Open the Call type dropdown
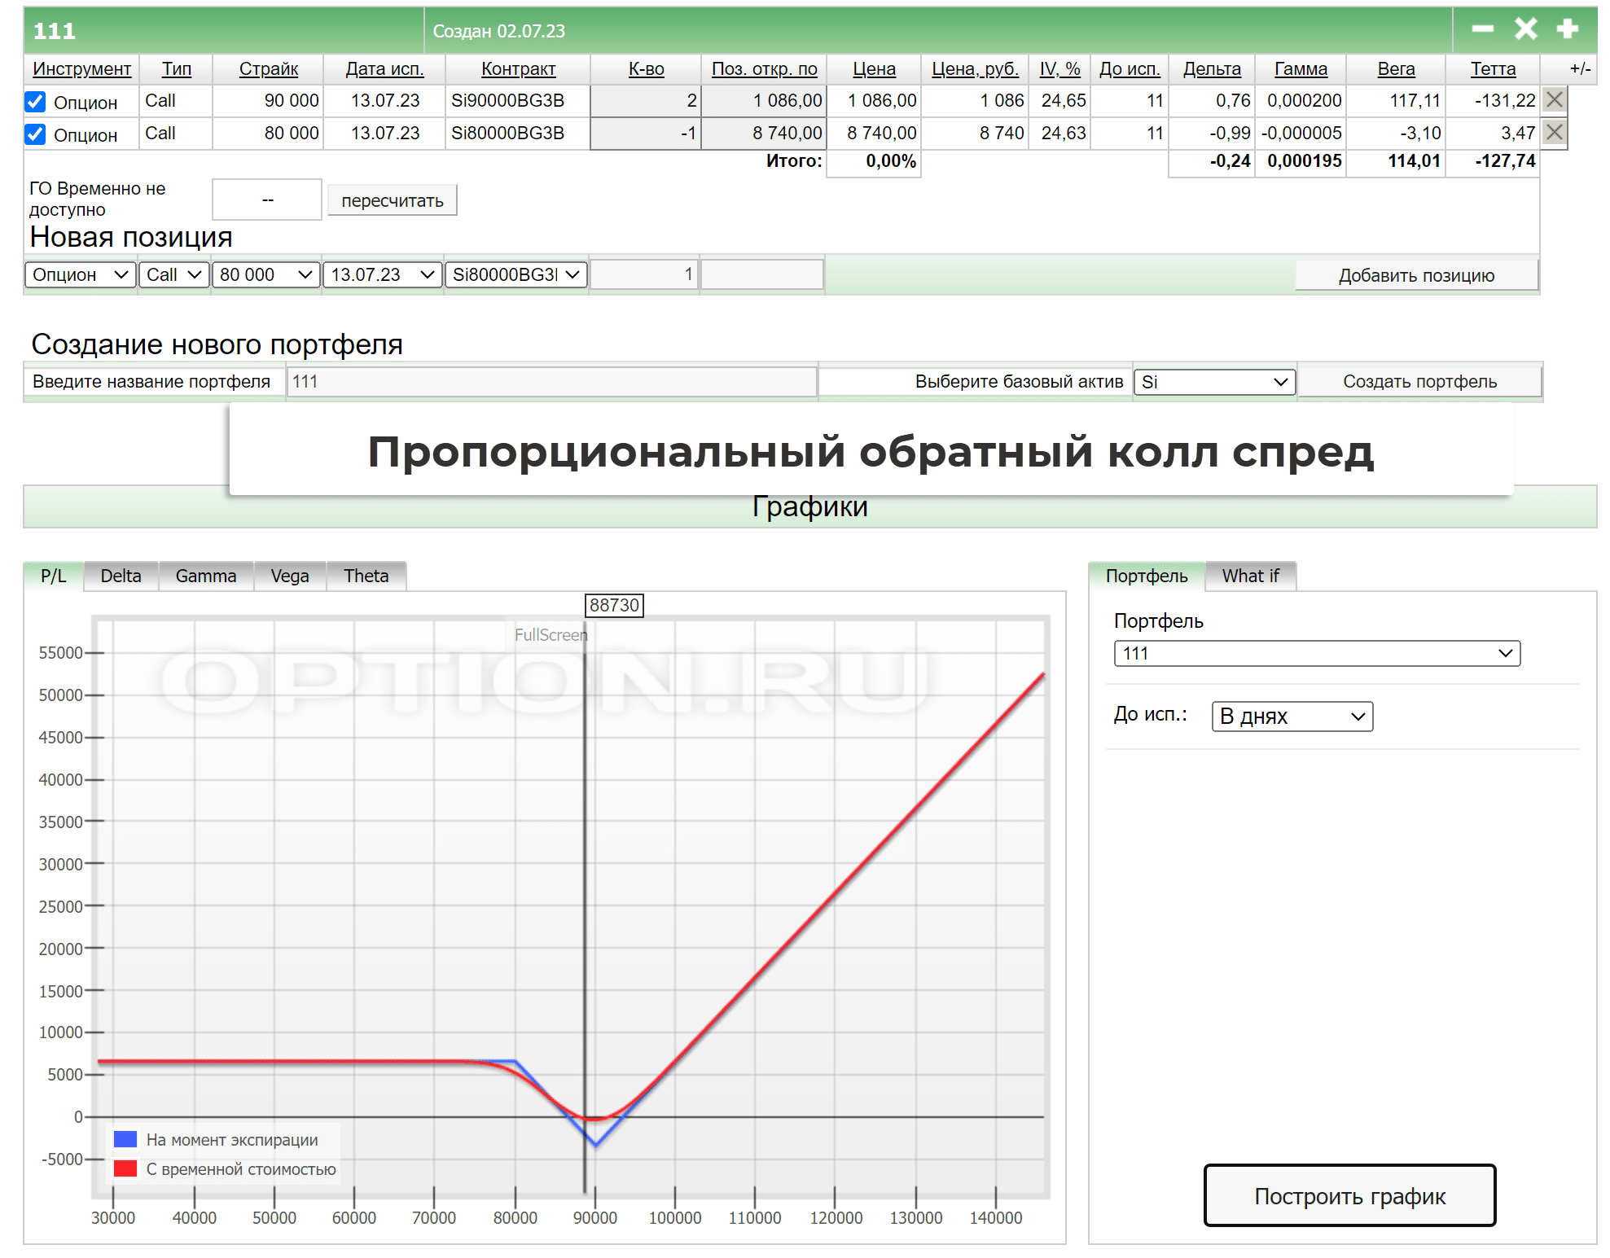The width and height of the screenshot is (1610, 1258). click(x=174, y=274)
